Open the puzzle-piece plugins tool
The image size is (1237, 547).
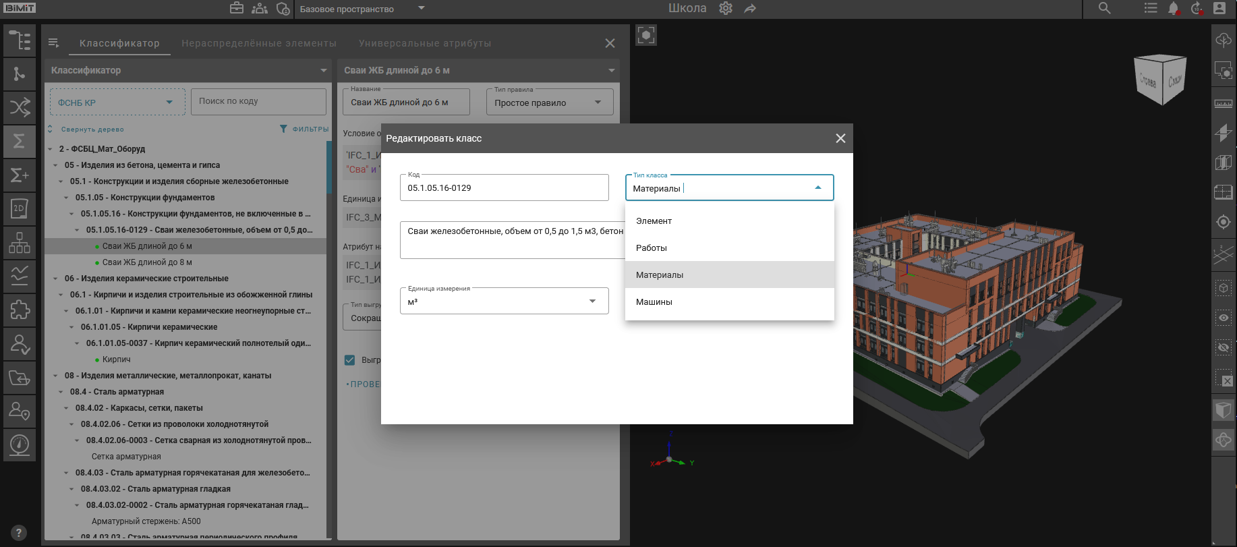20,310
